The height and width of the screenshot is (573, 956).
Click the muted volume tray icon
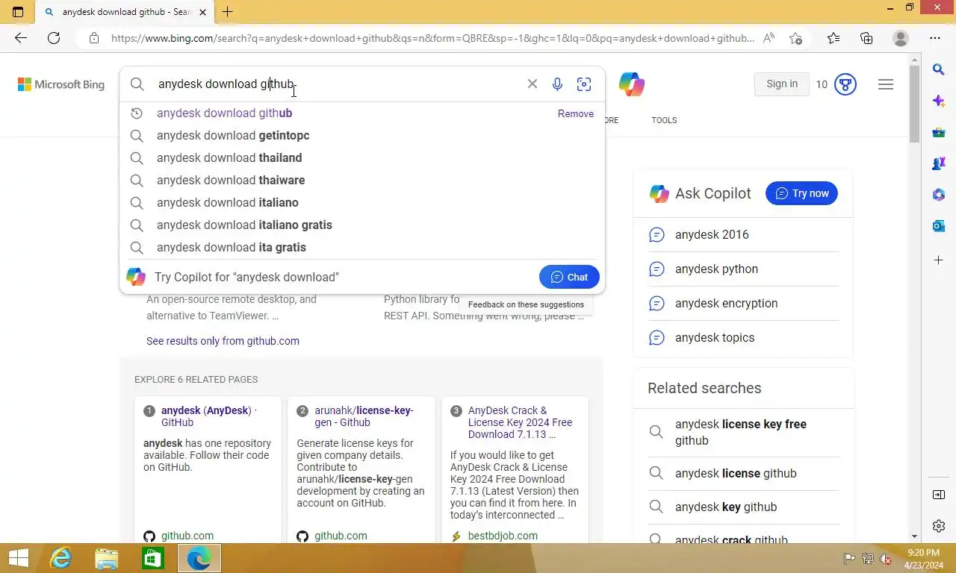pyautogui.click(x=886, y=558)
